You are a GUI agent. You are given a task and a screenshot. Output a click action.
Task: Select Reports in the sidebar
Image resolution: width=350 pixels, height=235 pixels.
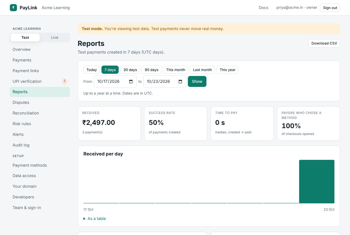coord(40,92)
